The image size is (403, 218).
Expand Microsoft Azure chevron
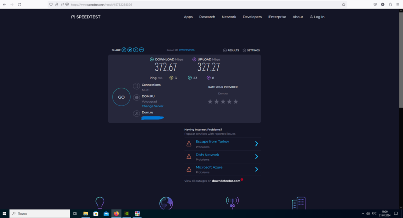click(x=256, y=169)
